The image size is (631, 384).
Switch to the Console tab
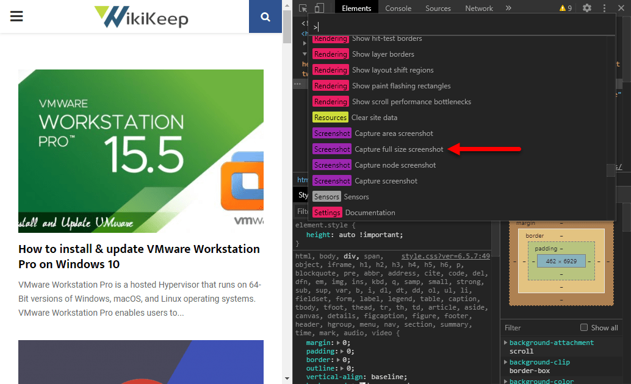tap(398, 8)
